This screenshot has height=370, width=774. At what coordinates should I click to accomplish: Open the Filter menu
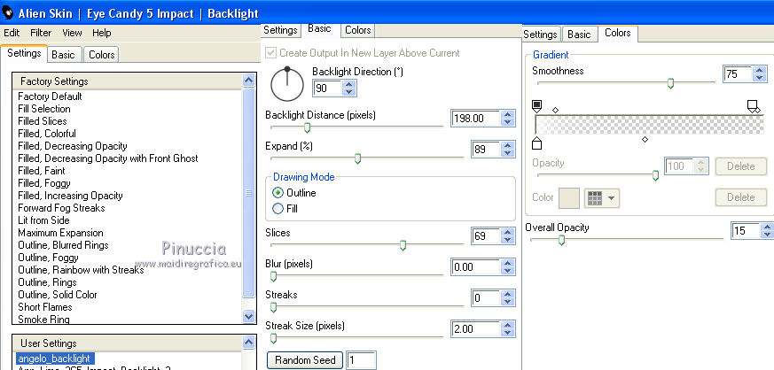[41, 33]
